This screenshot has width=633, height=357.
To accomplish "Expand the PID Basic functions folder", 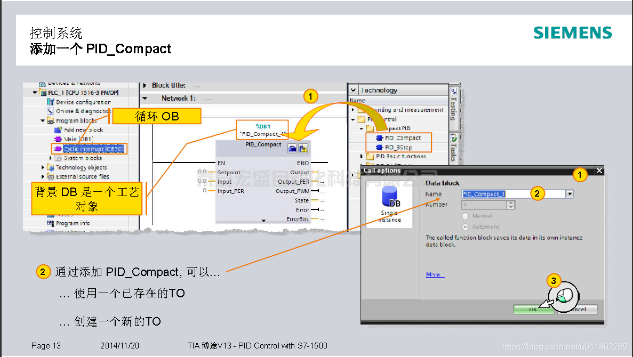I will [363, 157].
